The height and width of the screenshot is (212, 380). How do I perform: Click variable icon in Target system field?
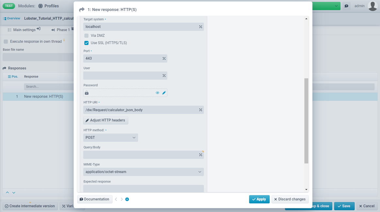pos(200,27)
